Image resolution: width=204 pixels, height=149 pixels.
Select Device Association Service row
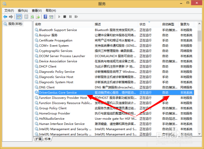pyautogui.click(x=114, y=61)
